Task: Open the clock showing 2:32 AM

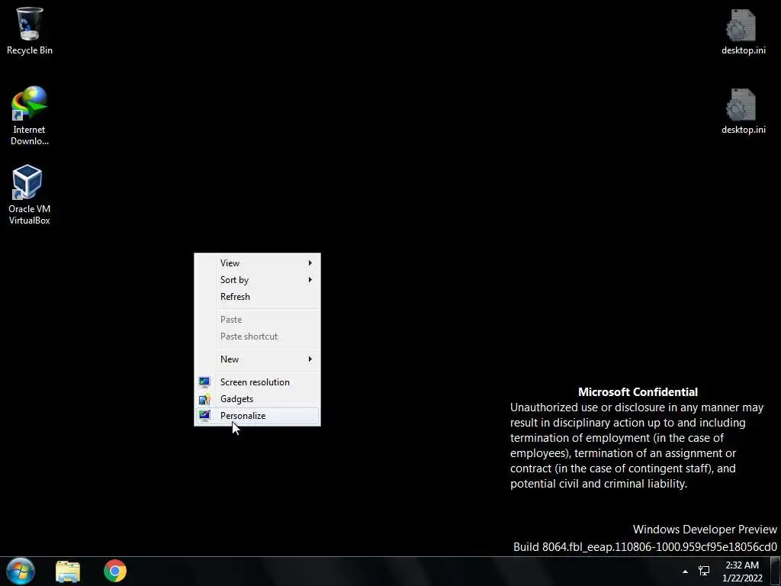Action: tap(742, 572)
